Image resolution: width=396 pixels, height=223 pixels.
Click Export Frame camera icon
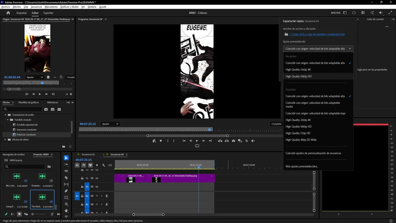233,141
